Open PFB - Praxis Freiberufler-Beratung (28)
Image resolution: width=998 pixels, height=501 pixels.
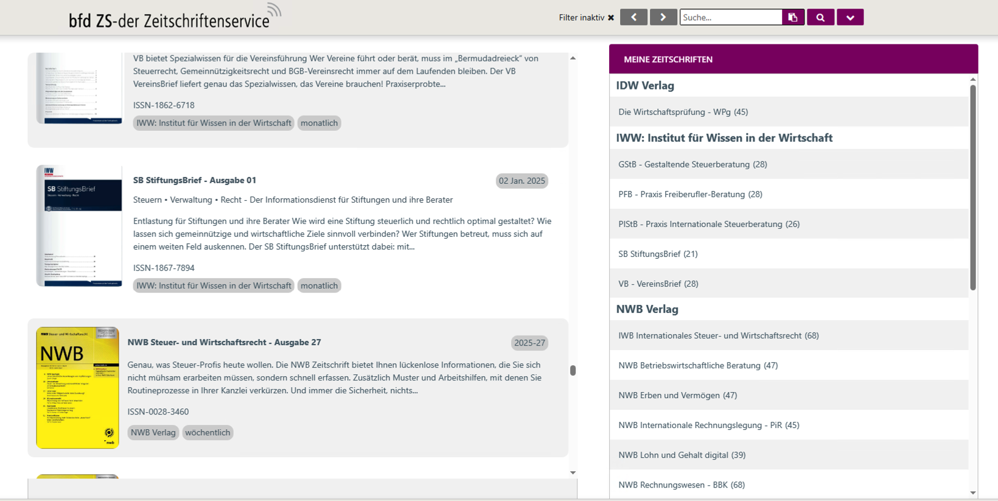[789, 194]
